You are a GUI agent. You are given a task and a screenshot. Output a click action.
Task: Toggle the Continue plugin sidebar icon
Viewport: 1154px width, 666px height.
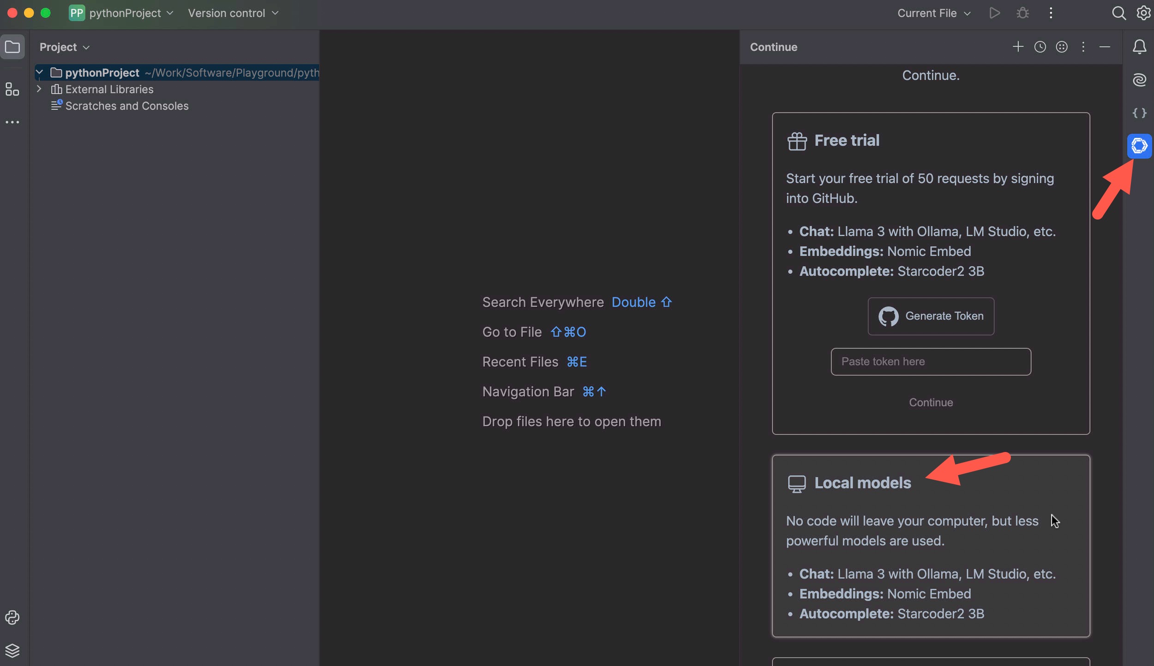click(x=1139, y=146)
